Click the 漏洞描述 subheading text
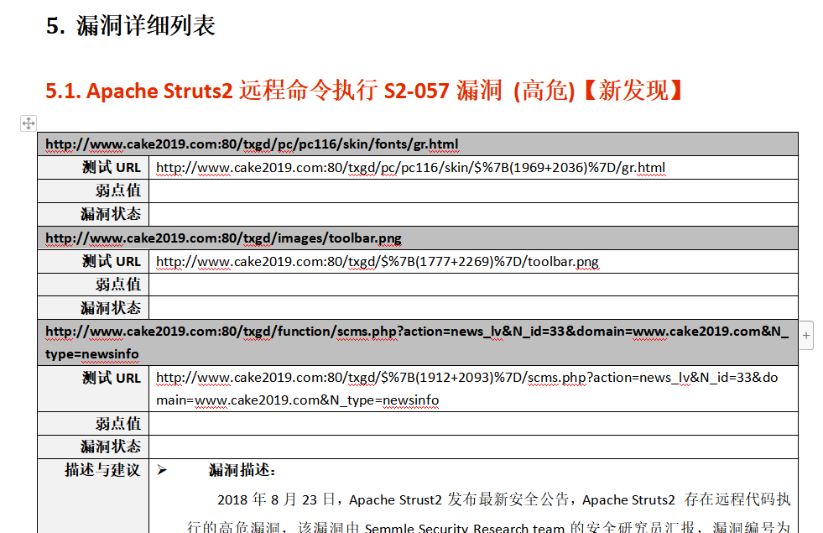The image size is (823, 533). pos(242,470)
